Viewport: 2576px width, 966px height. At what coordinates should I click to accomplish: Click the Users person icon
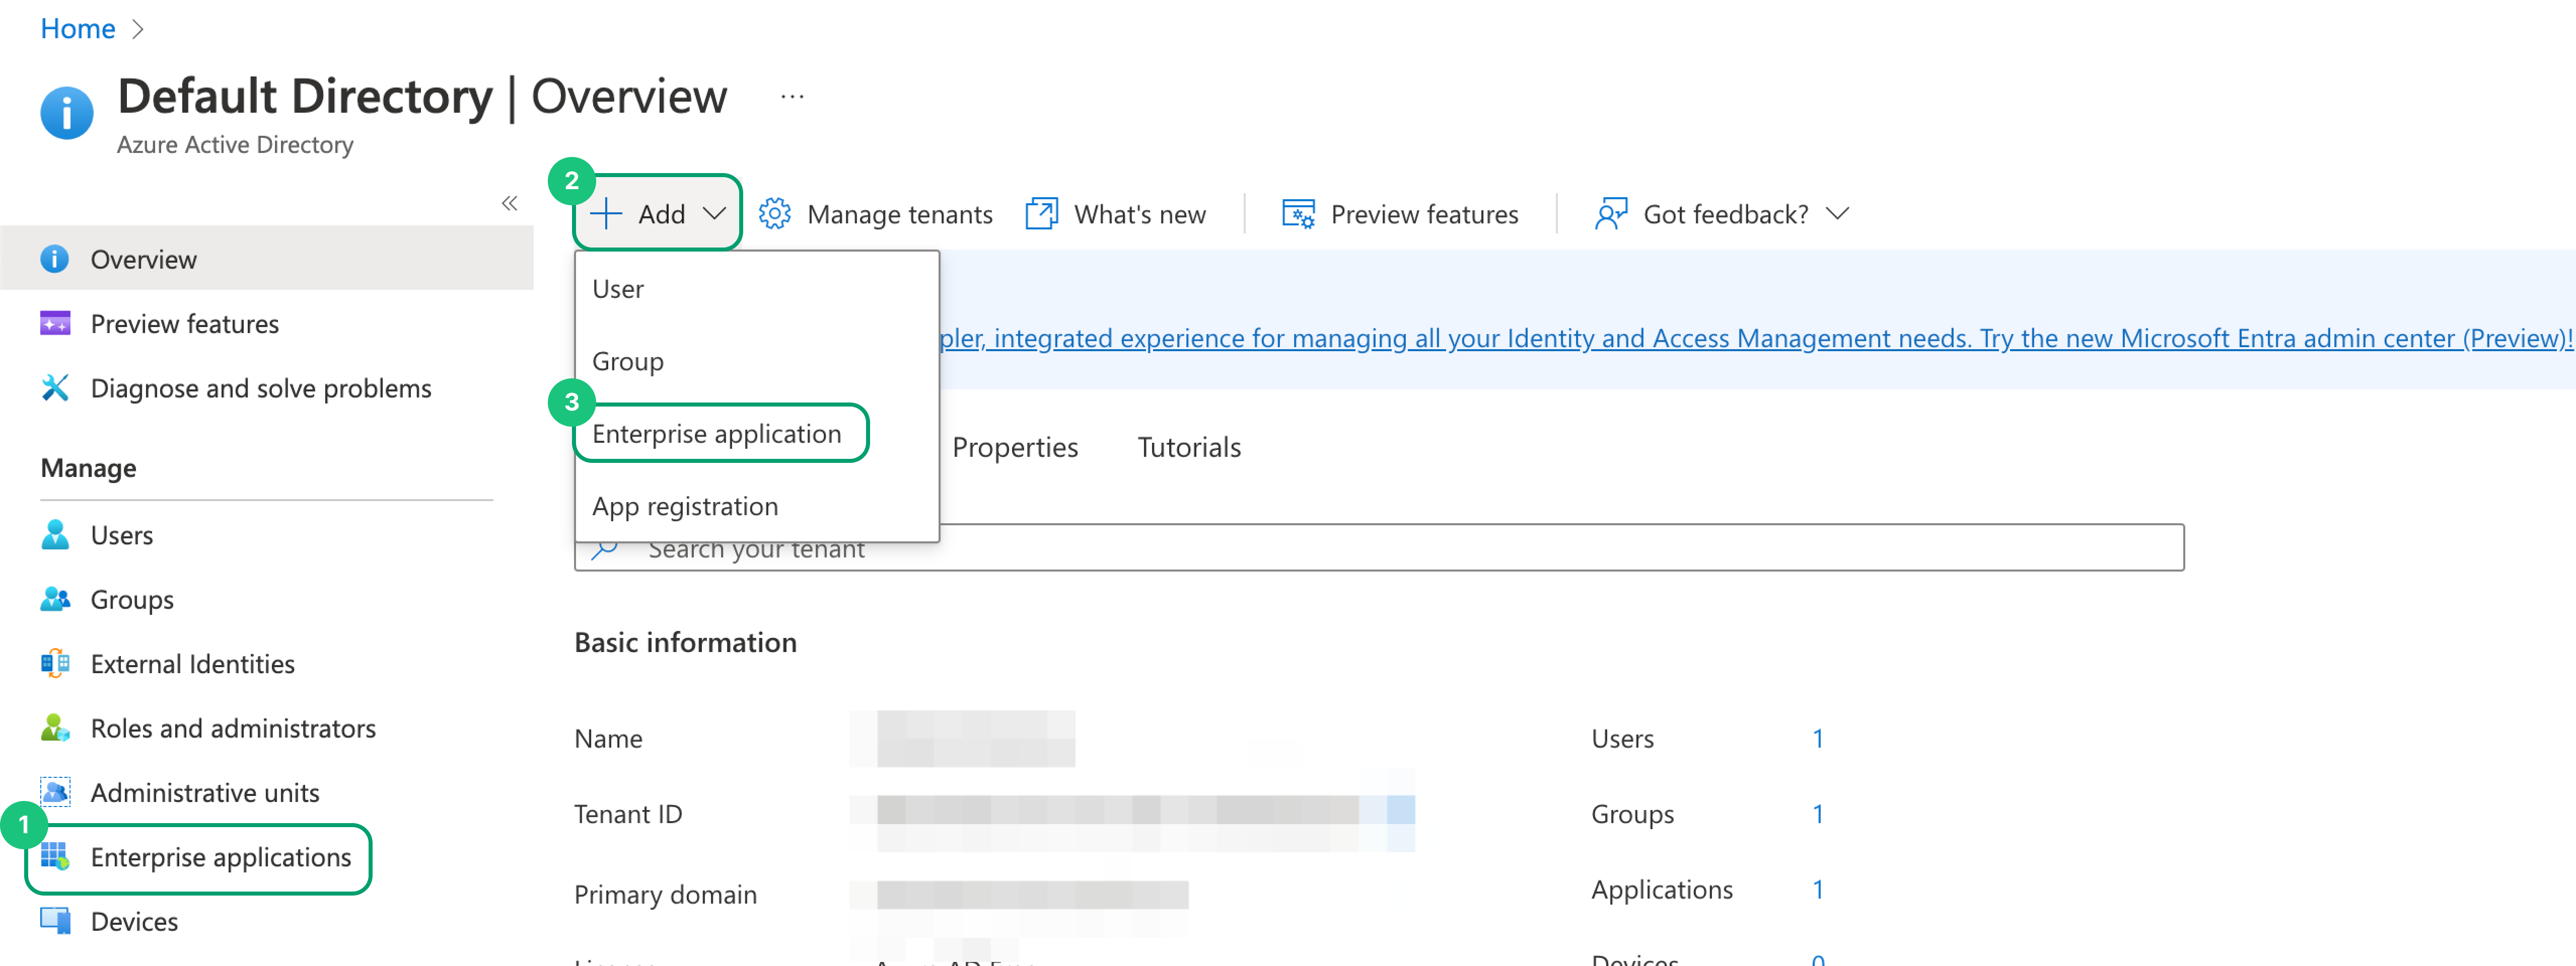(55, 534)
